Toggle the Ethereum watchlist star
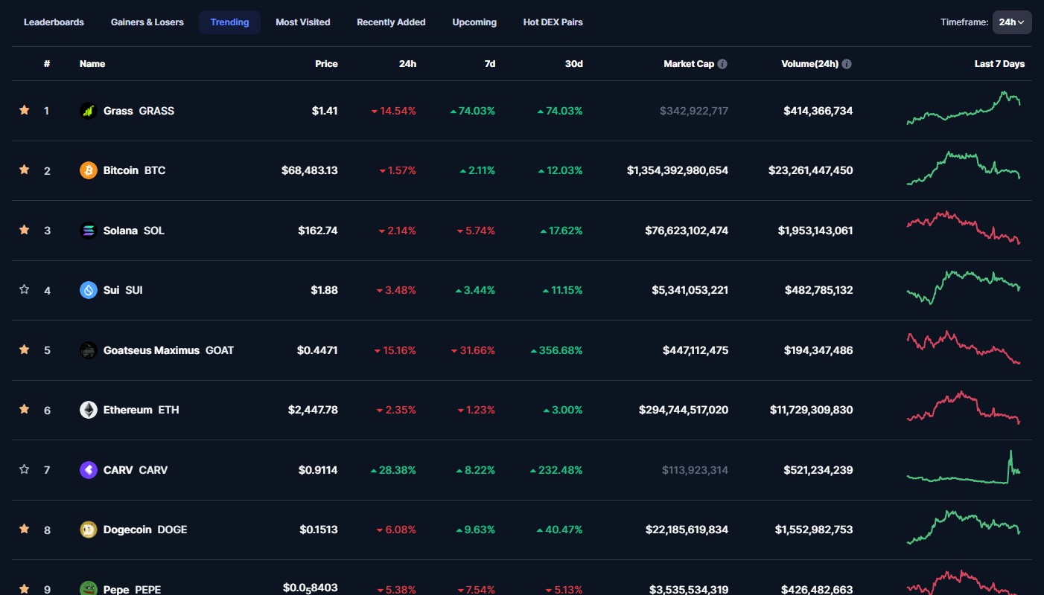 coord(24,409)
